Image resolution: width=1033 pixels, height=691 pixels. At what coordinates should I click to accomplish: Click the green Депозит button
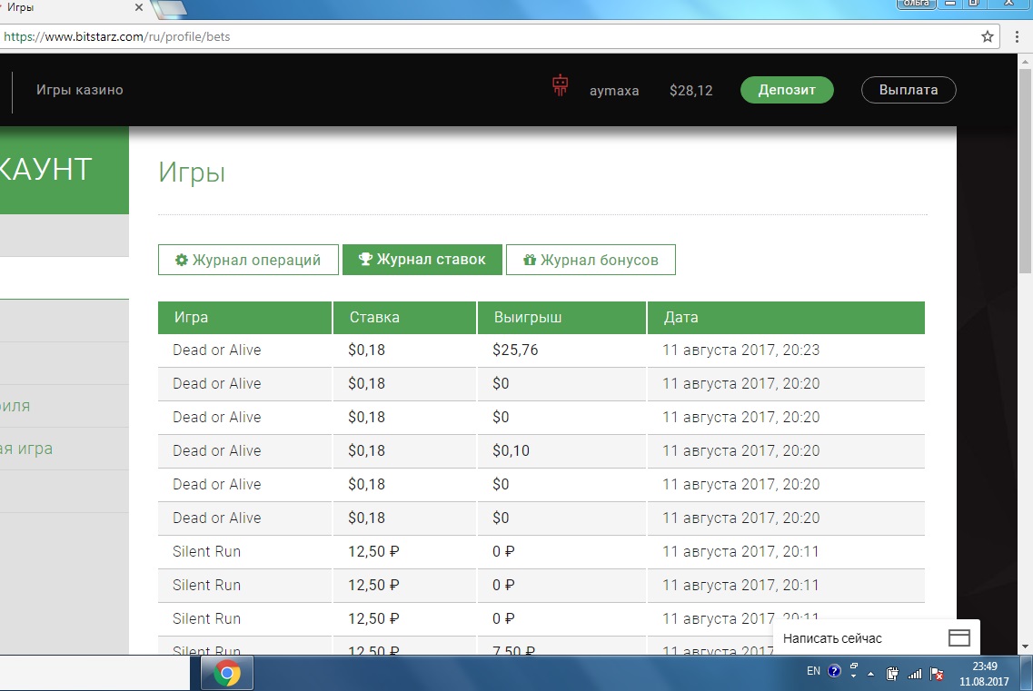click(787, 90)
